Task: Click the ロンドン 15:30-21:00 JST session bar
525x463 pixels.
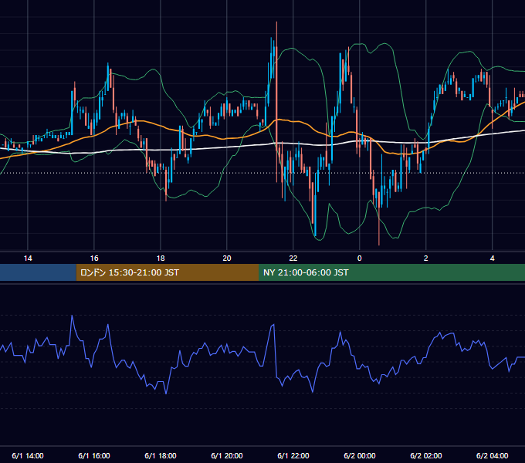Action: click(x=168, y=272)
